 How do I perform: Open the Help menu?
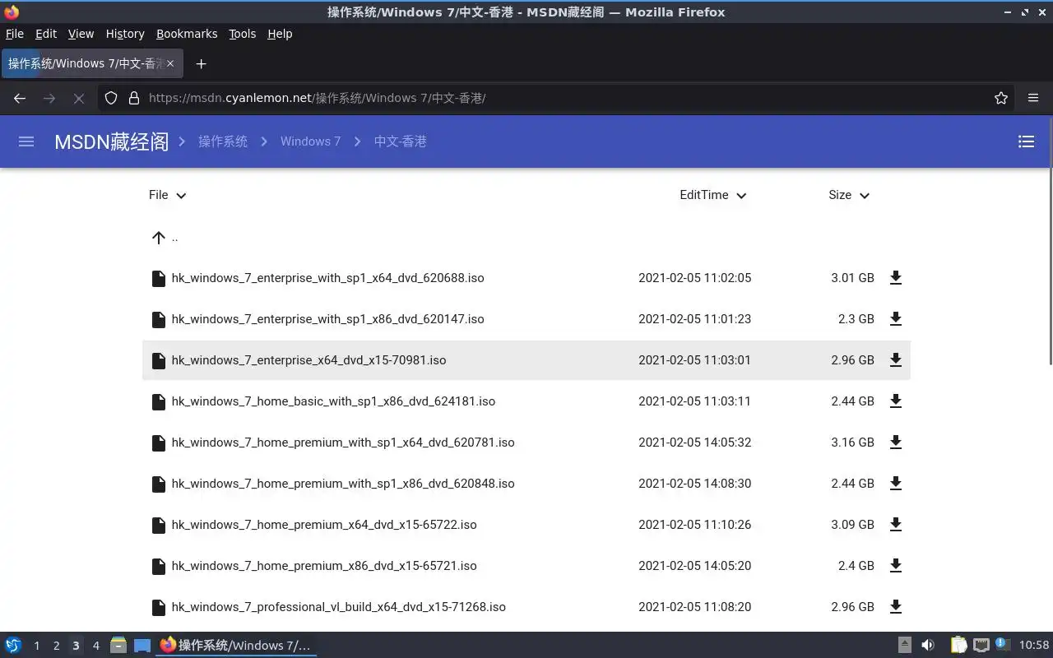(x=280, y=34)
